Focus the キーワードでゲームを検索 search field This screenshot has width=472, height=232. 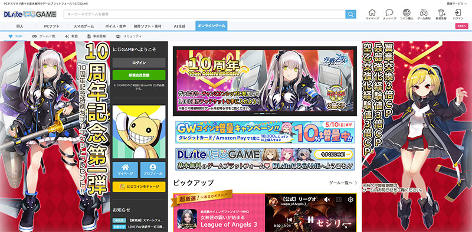coord(204,14)
